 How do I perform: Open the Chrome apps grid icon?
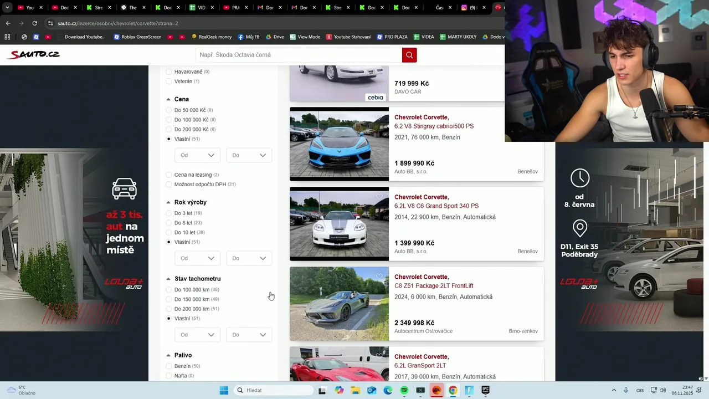pos(7,37)
